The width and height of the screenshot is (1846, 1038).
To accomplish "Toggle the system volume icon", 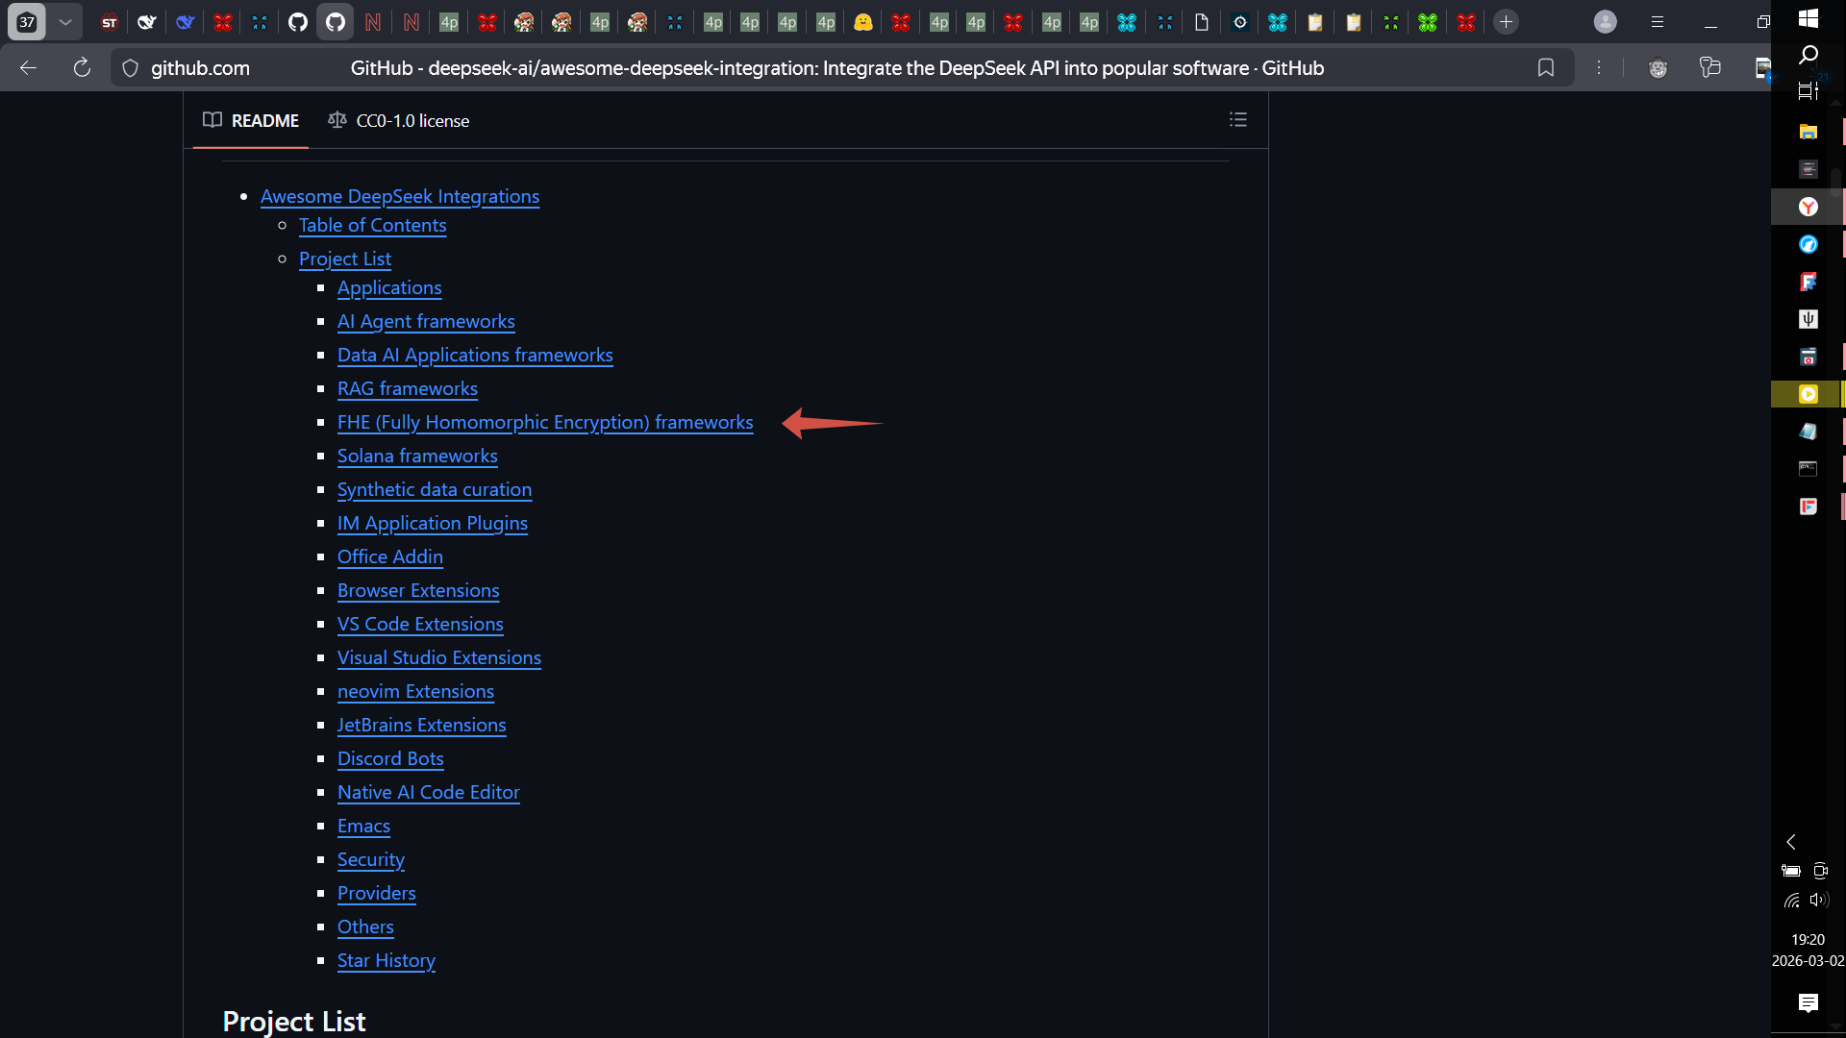I will (1818, 901).
